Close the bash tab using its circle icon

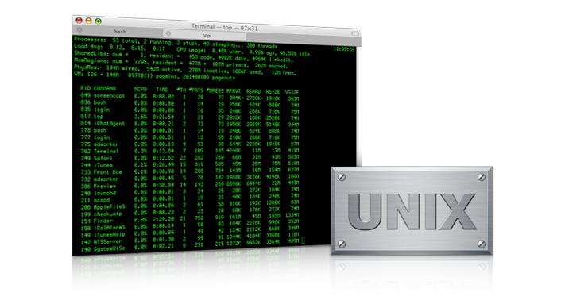(x=79, y=29)
